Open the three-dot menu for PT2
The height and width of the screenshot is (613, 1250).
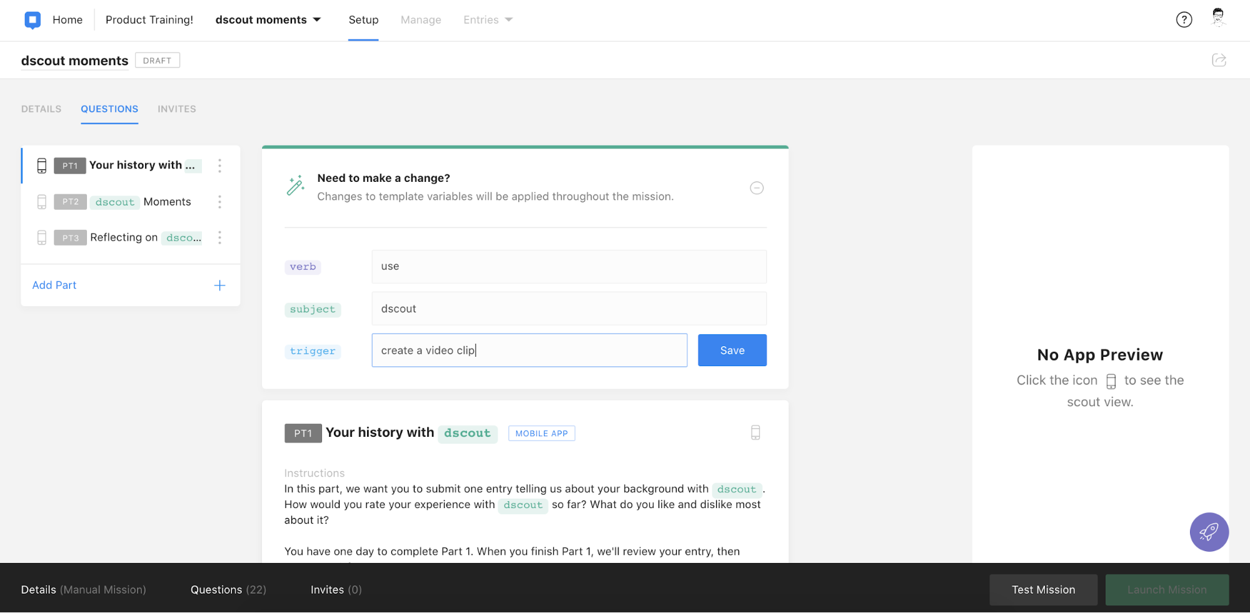click(219, 202)
